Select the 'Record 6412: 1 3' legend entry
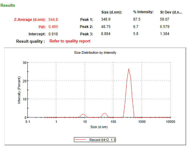 point(102,140)
